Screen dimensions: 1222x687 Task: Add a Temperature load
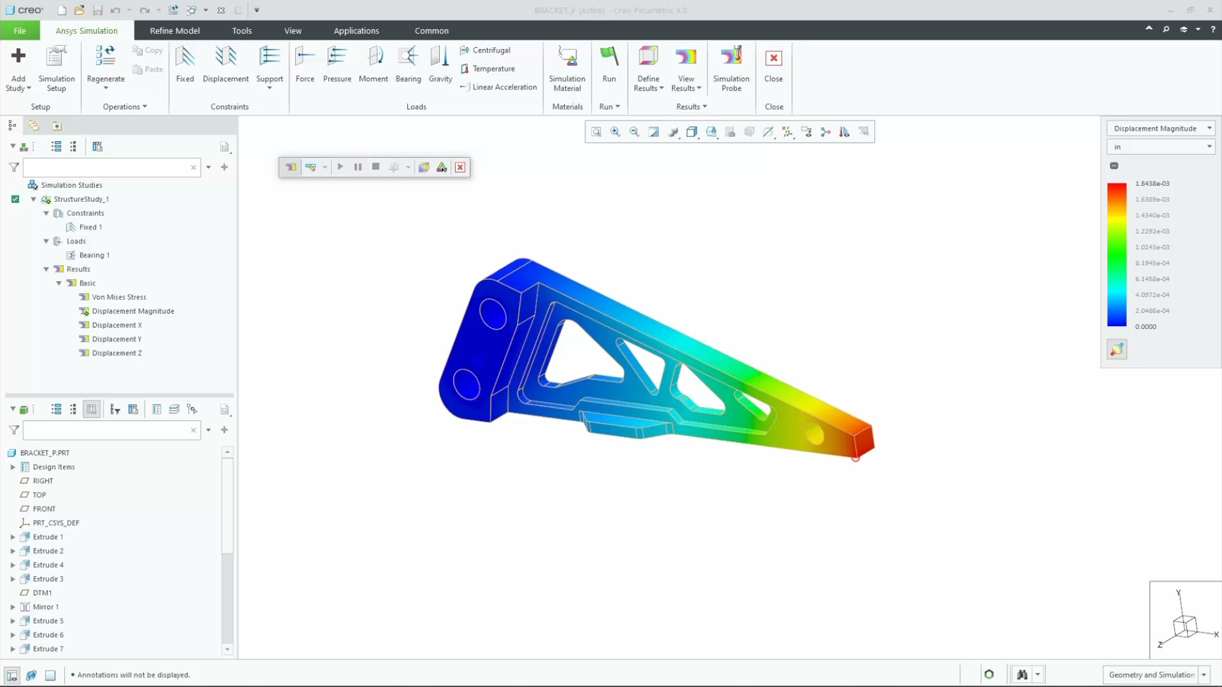[x=488, y=69]
